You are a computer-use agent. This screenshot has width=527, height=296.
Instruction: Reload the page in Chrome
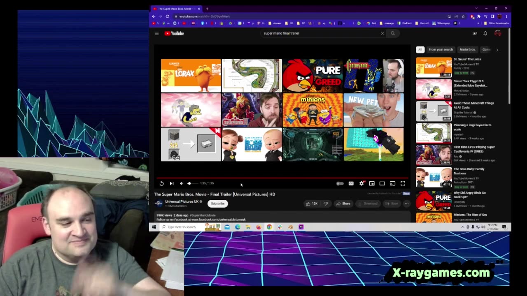pyautogui.click(x=167, y=16)
